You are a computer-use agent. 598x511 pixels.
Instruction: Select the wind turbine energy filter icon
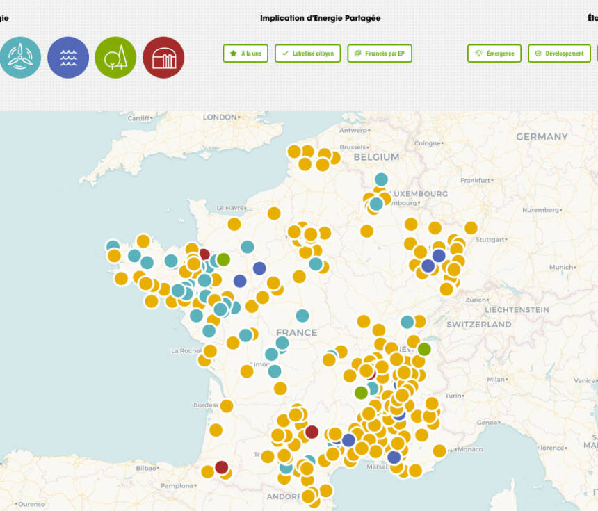[x=20, y=58]
